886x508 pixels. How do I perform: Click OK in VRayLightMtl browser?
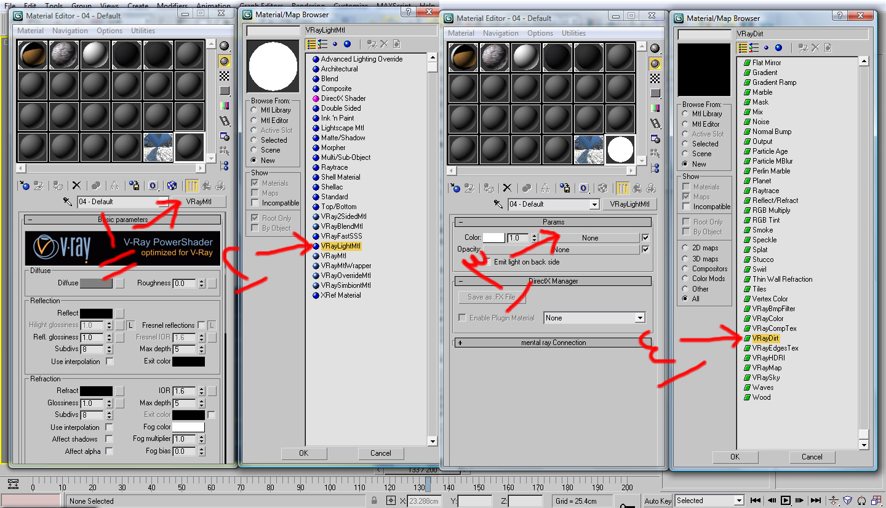[x=303, y=453]
